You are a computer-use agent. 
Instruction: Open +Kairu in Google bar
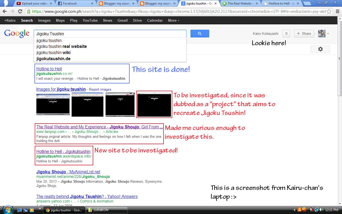coord(10,20)
